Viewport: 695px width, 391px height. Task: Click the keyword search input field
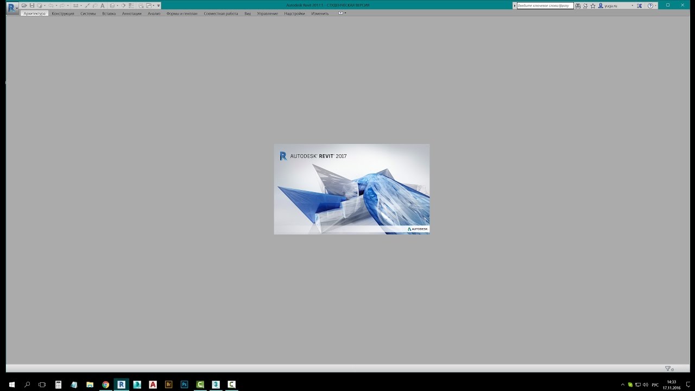point(545,5)
